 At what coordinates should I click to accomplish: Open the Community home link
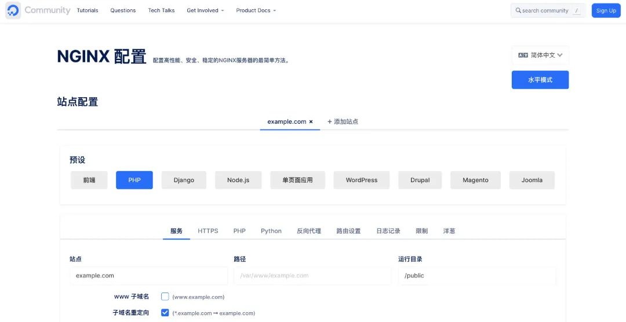click(x=47, y=10)
